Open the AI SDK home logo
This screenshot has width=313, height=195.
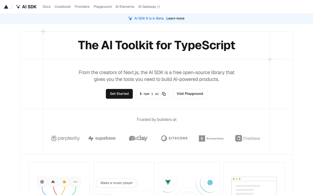pos(26,7)
